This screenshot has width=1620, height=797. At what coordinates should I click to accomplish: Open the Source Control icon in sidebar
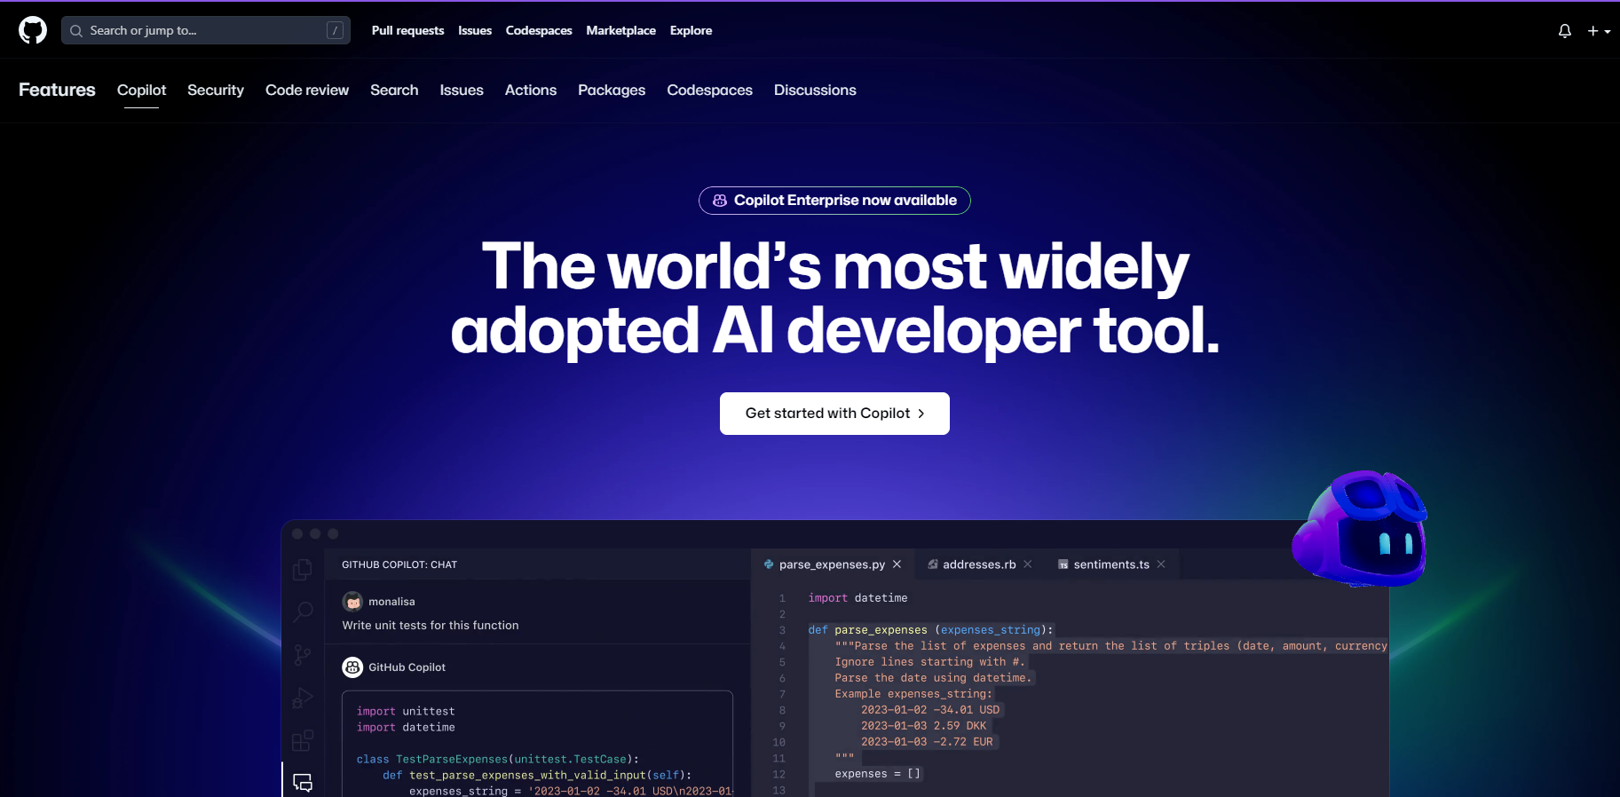tap(303, 655)
